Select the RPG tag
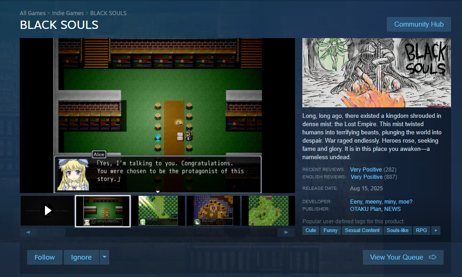 coord(421,230)
